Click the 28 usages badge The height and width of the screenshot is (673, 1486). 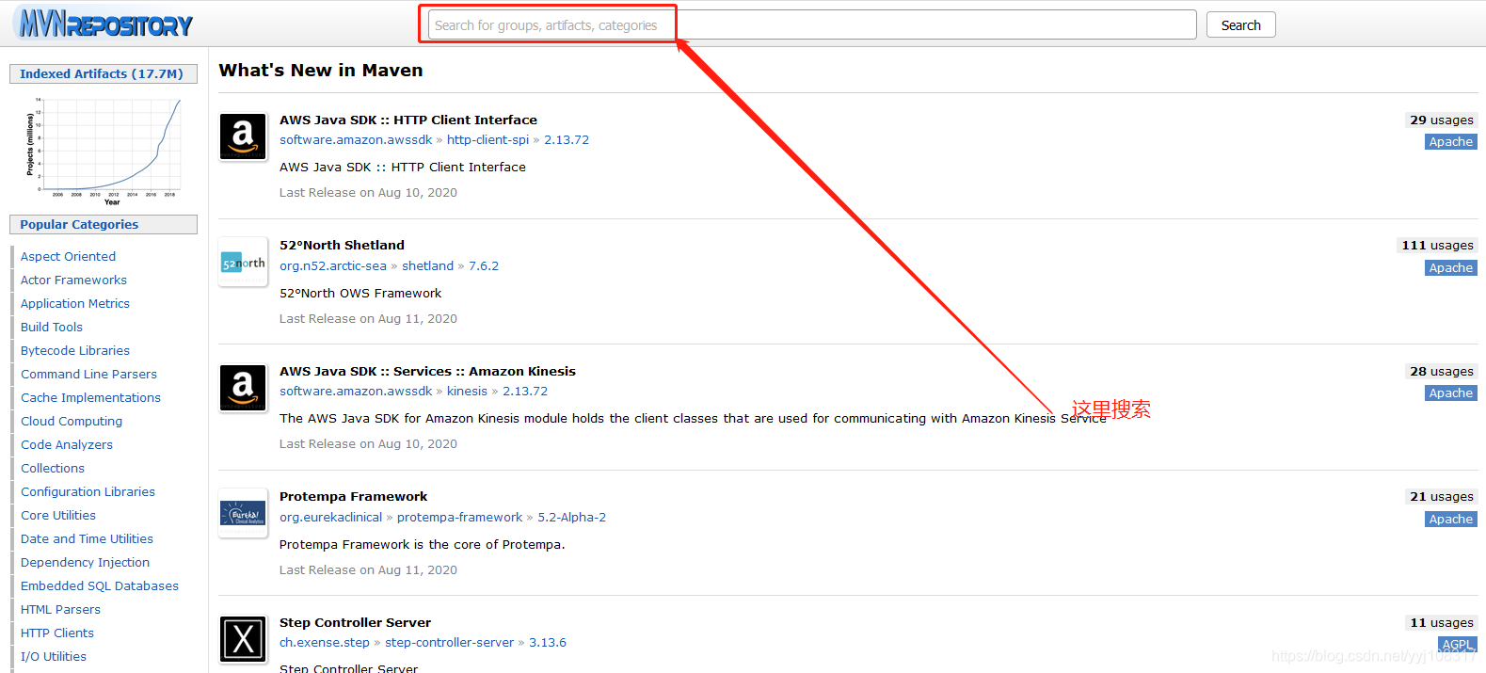[1441, 371]
